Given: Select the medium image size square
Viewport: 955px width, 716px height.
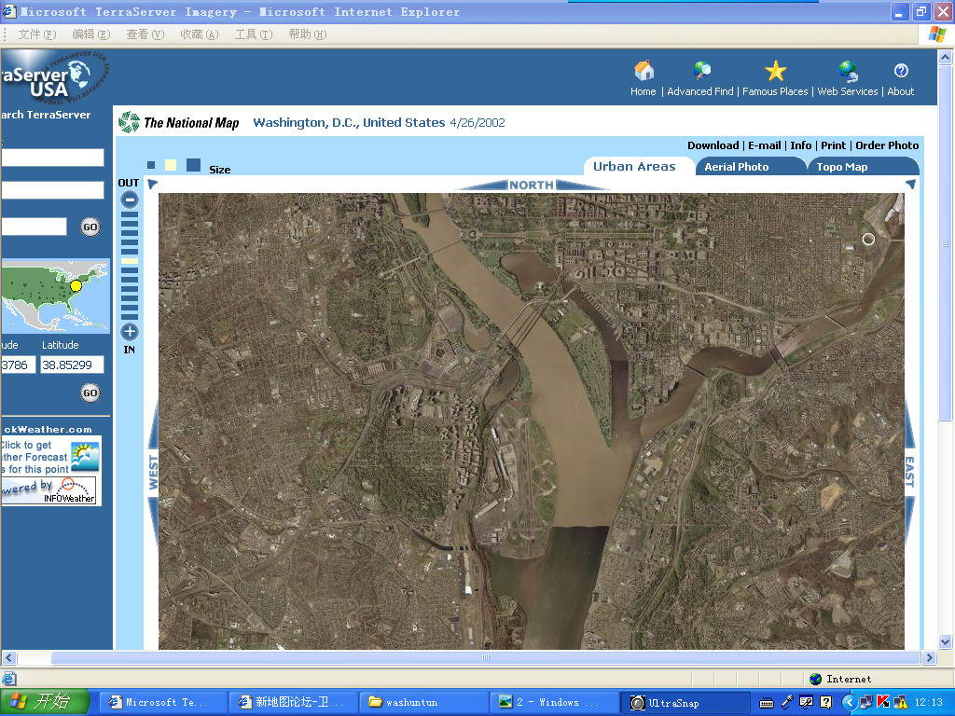Looking at the screenshot, I should click(171, 166).
